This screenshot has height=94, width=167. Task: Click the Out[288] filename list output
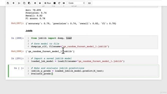click(x=50, y=51)
